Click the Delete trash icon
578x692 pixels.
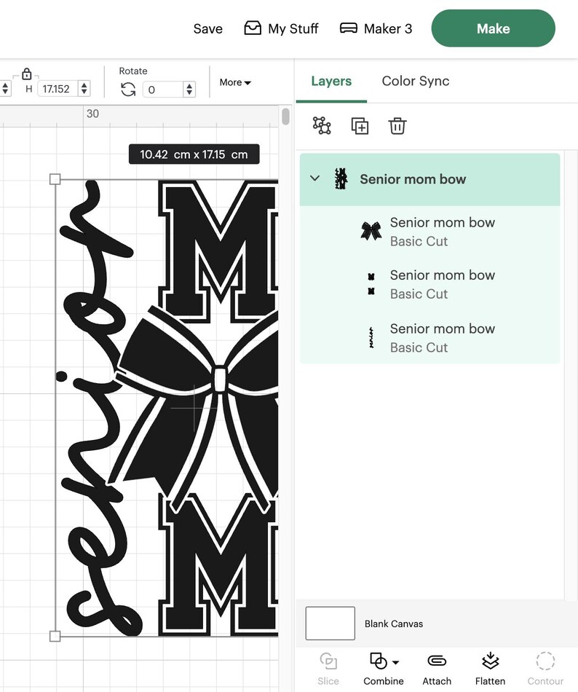(397, 126)
